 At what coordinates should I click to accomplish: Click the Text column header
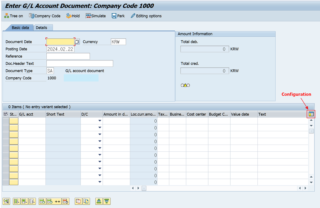tap(283, 114)
